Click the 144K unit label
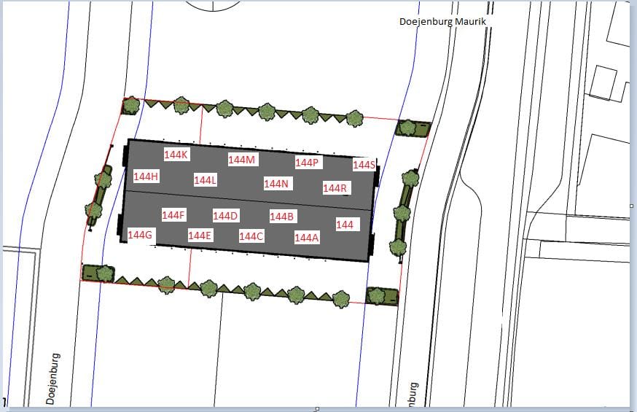This screenshot has height=412, width=637. (176, 155)
